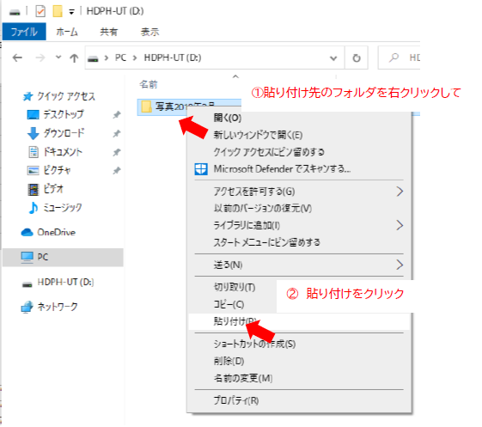The width and height of the screenshot is (482, 427).
Task: Open the ファイル tab
Action: [x=24, y=32]
